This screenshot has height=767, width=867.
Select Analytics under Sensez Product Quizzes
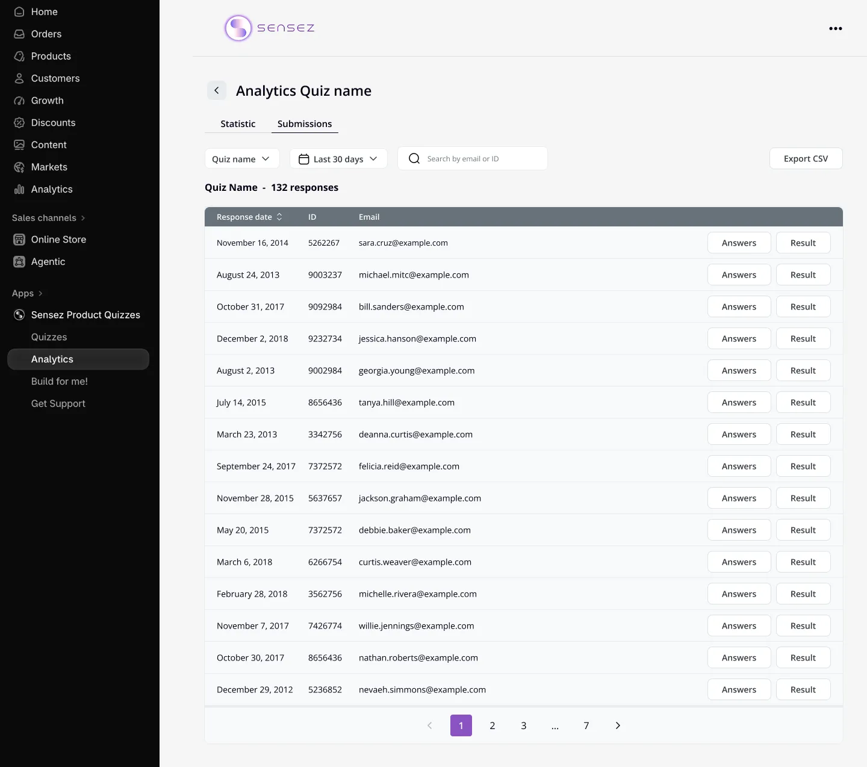tap(78, 359)
